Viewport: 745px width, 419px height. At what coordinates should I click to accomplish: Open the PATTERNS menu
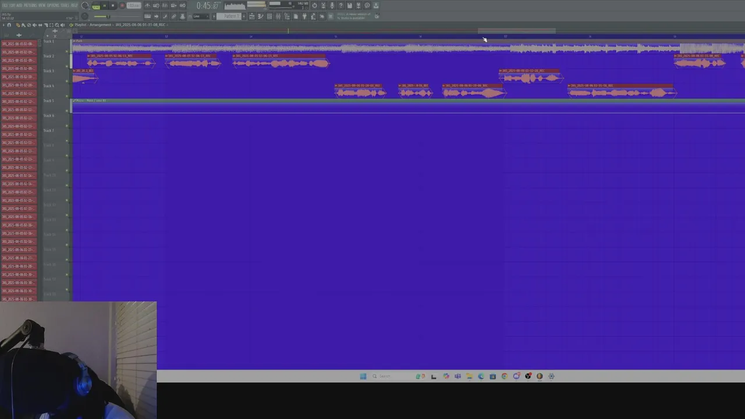31,5
